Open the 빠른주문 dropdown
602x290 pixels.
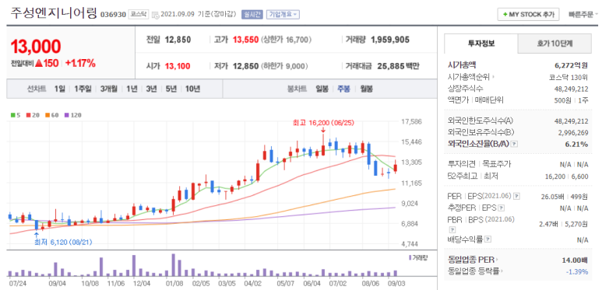pyautogui.click(x=583, y=15)
